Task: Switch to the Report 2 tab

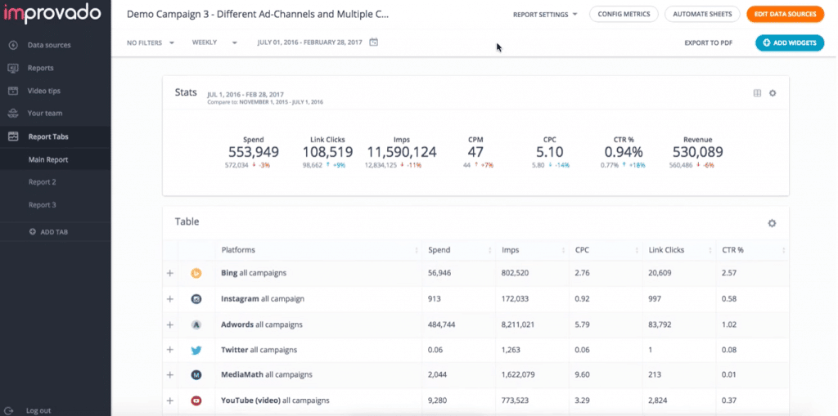Action: pyautogui.click(x=43, y=182)
